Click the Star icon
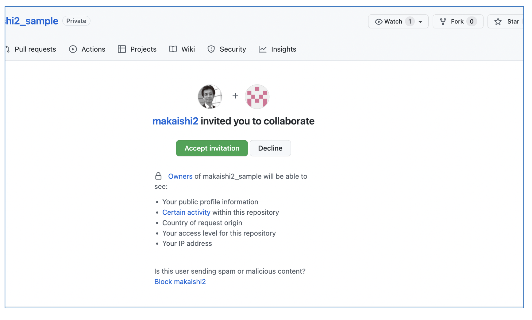This screenshot has height=320, width=532. pos(498,21)
